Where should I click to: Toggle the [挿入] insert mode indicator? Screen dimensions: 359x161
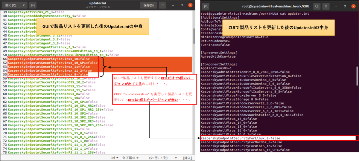(x=187, y=157)
